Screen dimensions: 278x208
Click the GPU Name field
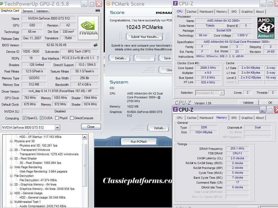click(x=49, y=18)
